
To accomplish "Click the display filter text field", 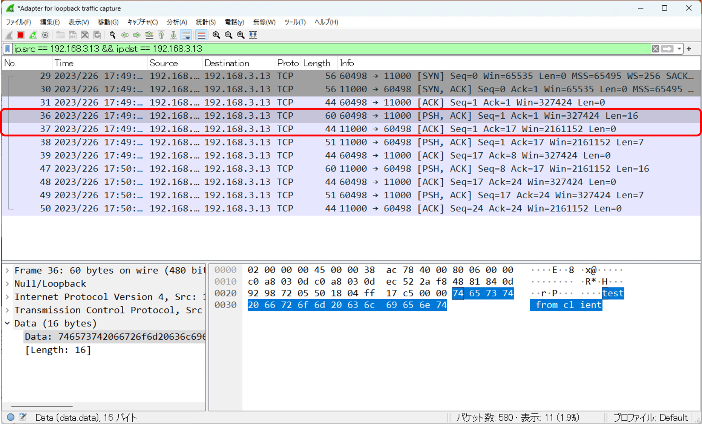I will click(332, 49).
